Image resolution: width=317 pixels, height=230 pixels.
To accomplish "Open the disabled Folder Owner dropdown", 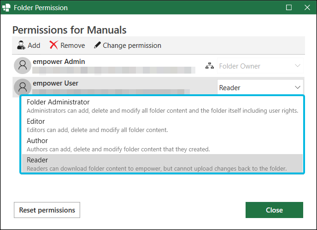I will pos(260,66).
